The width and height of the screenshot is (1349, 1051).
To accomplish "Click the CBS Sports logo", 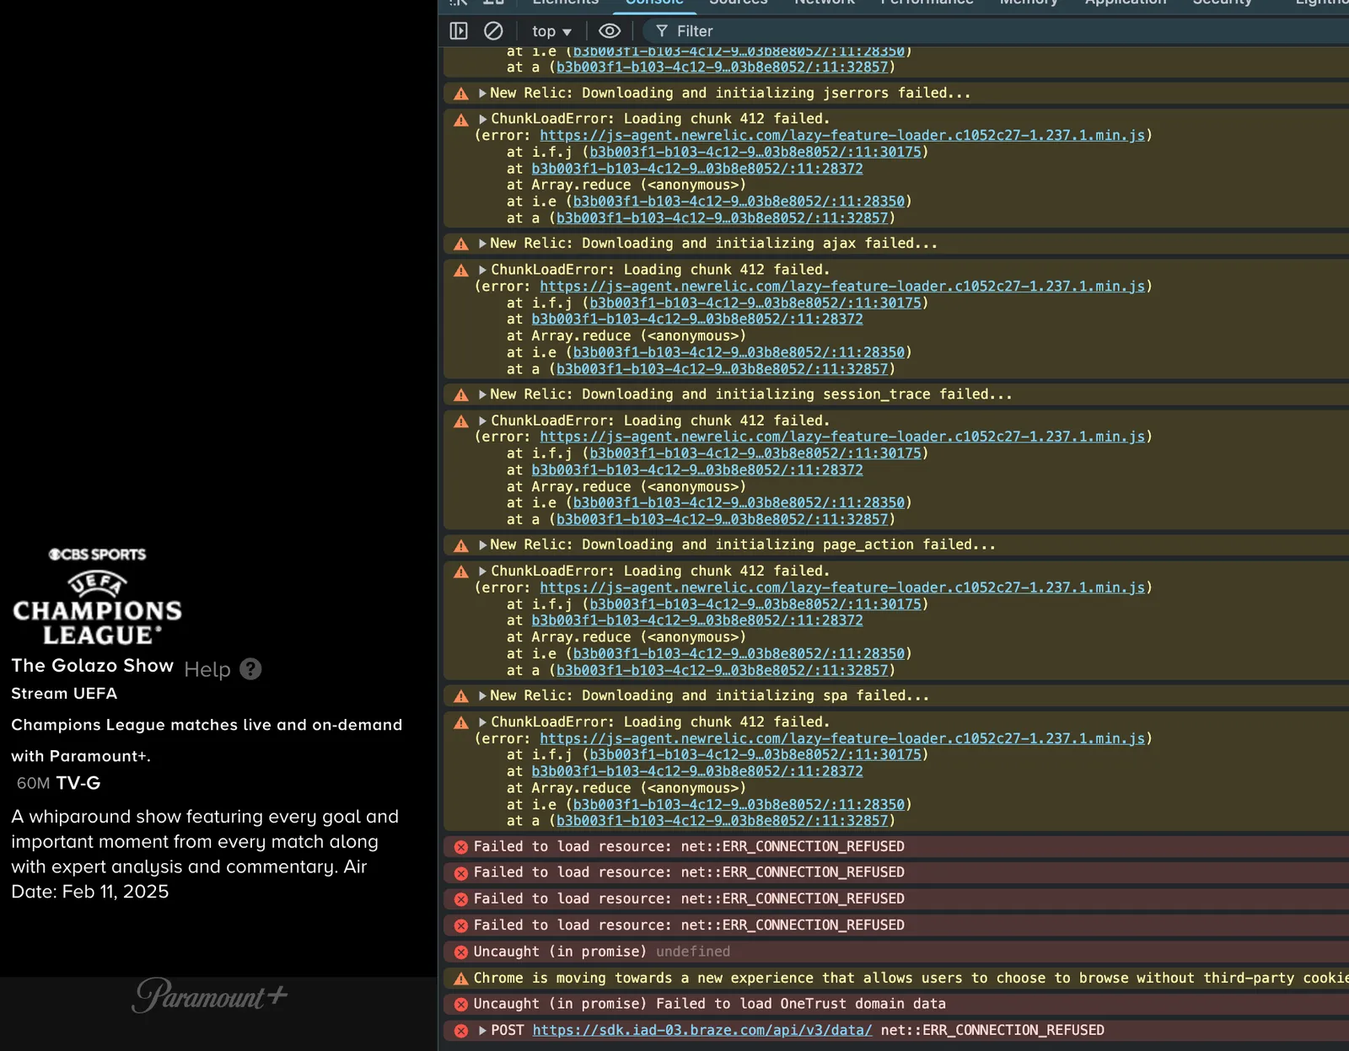I will 97,555.
